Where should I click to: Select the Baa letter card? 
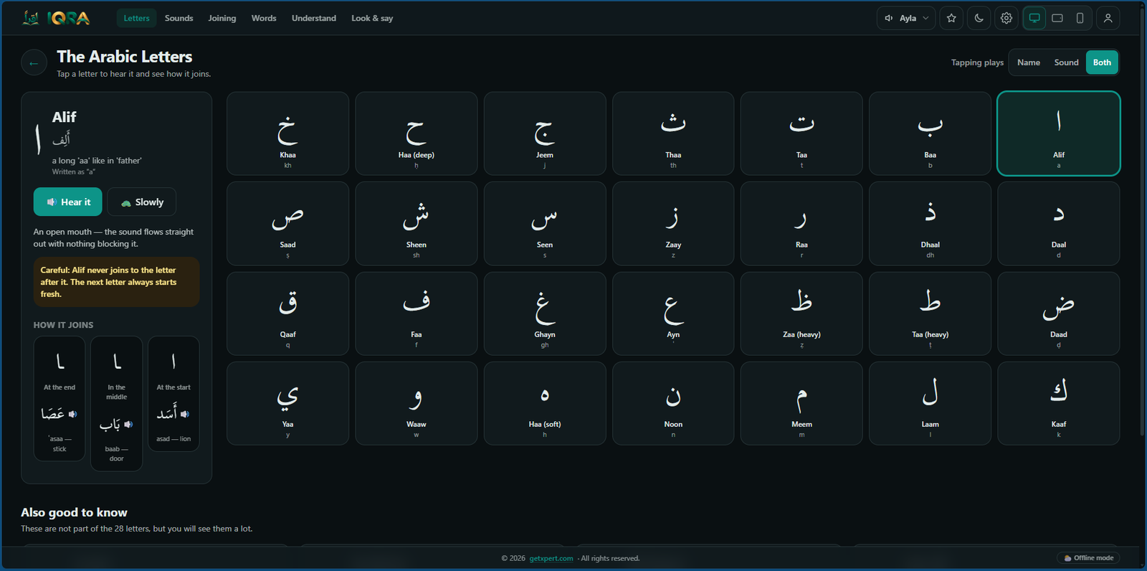pos(930,133)
